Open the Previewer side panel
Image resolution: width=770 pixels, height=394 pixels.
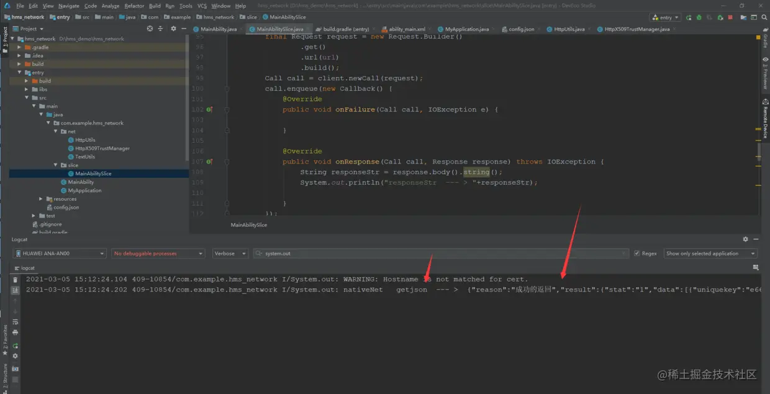tap(765, 73)
